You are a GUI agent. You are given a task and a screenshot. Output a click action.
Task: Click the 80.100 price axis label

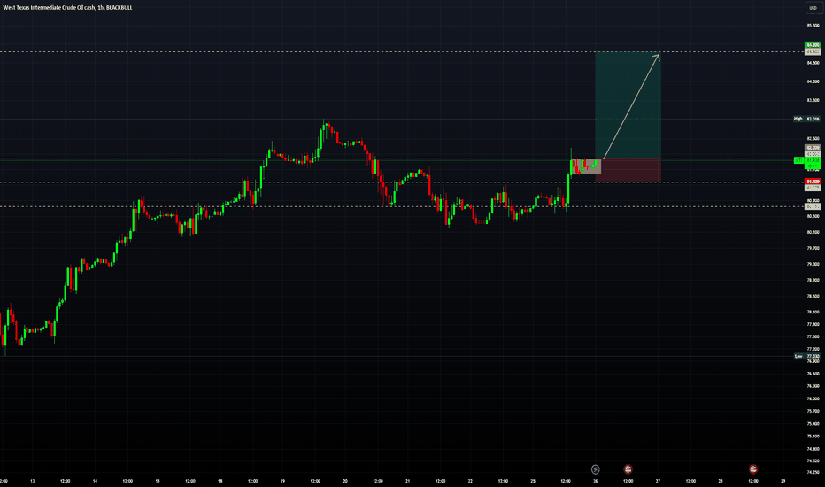tap(813, 232)
